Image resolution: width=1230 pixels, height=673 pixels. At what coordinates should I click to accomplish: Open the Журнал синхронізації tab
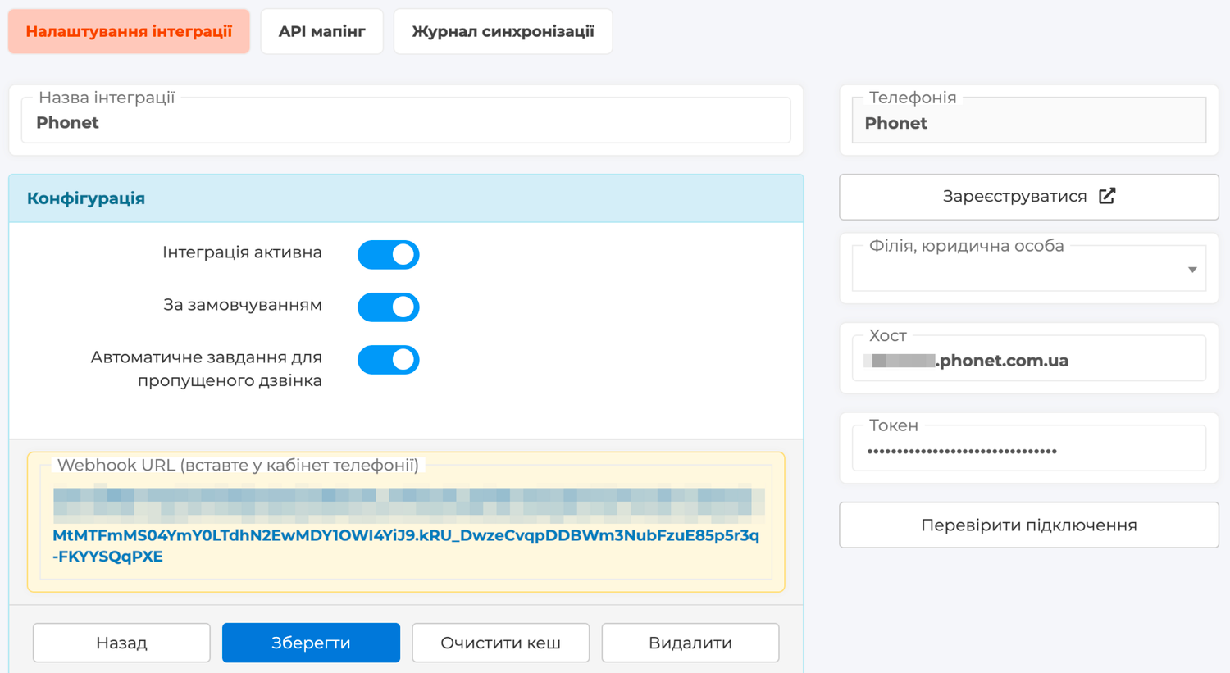point(503,32)
